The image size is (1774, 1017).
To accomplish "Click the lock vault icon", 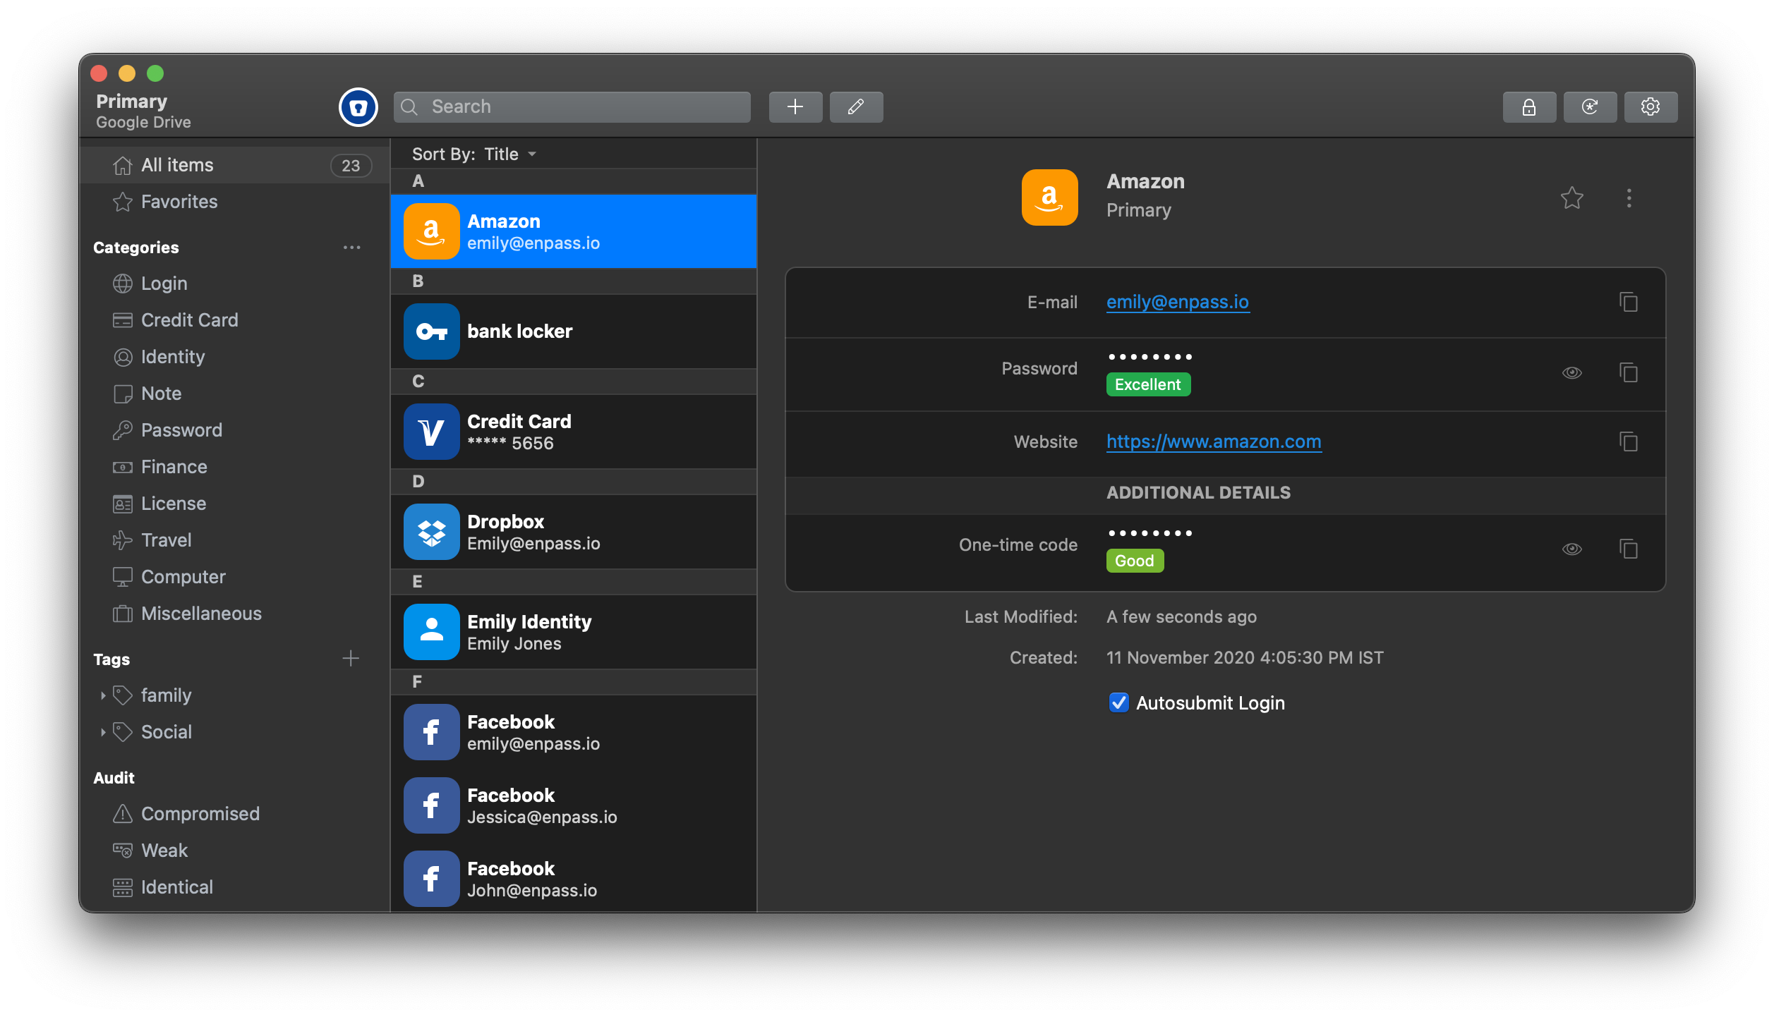I will point(1528,107).
